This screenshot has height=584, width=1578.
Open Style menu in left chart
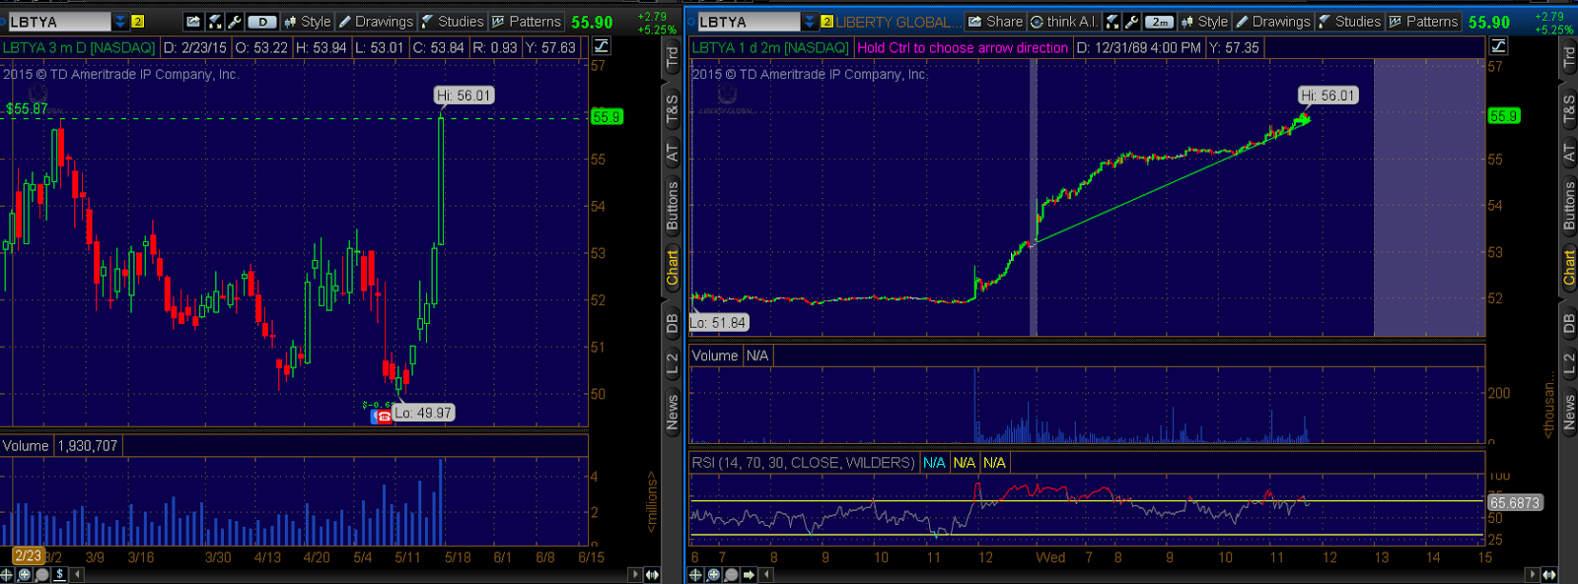(307, 22)
